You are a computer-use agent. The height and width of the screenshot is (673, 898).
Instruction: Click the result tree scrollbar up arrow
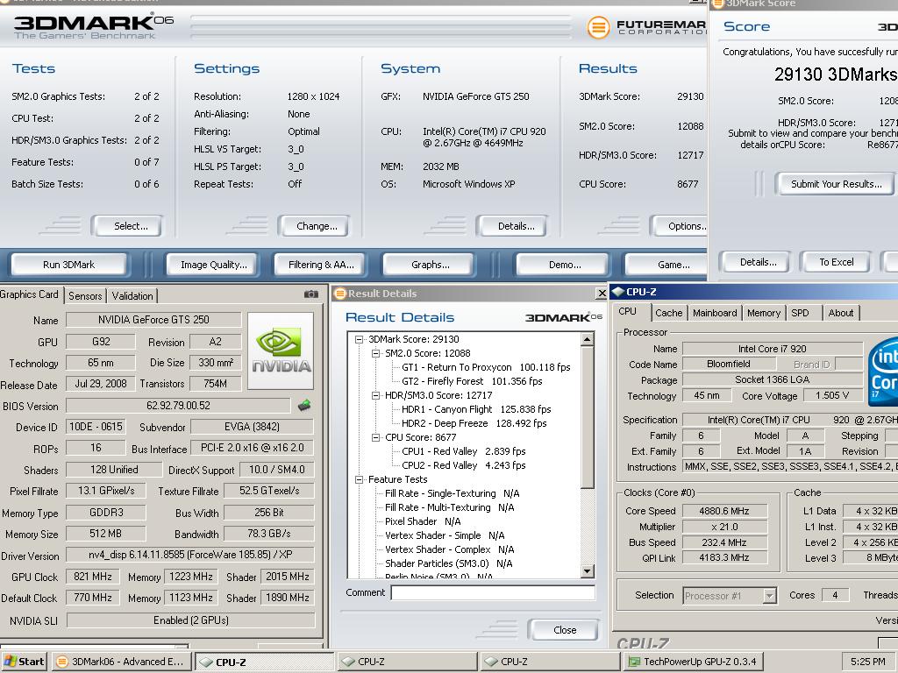pyautogui.click(x=587, y=339)
